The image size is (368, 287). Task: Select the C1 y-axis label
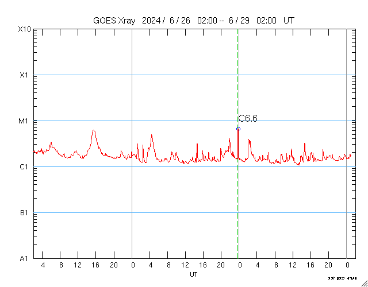pyautogui.click(x=24, y=167)
